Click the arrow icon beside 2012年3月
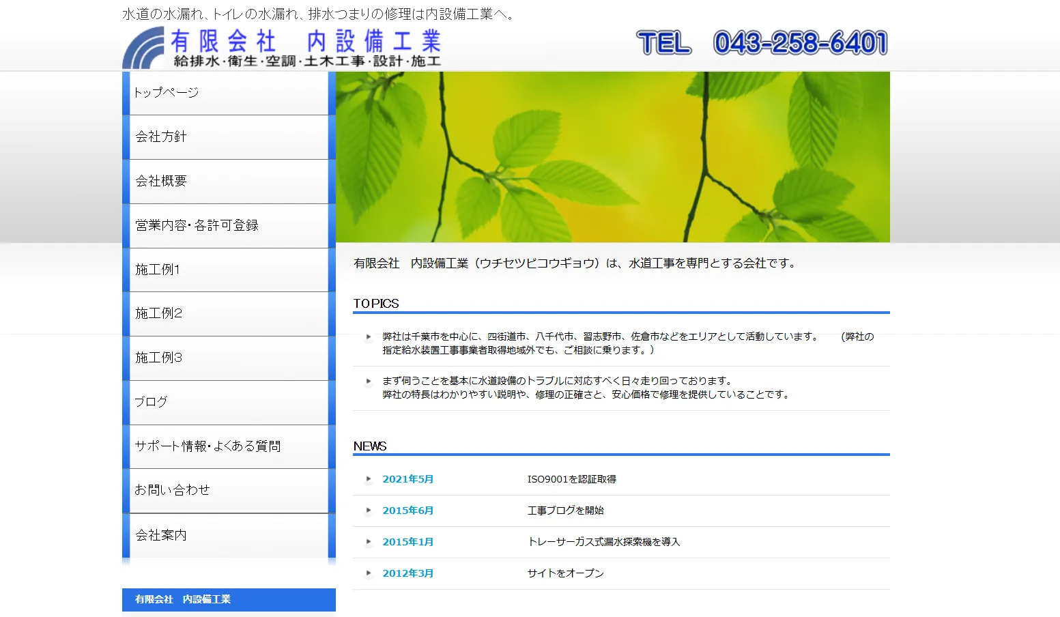1060x617 pixels. pos(369,573)
